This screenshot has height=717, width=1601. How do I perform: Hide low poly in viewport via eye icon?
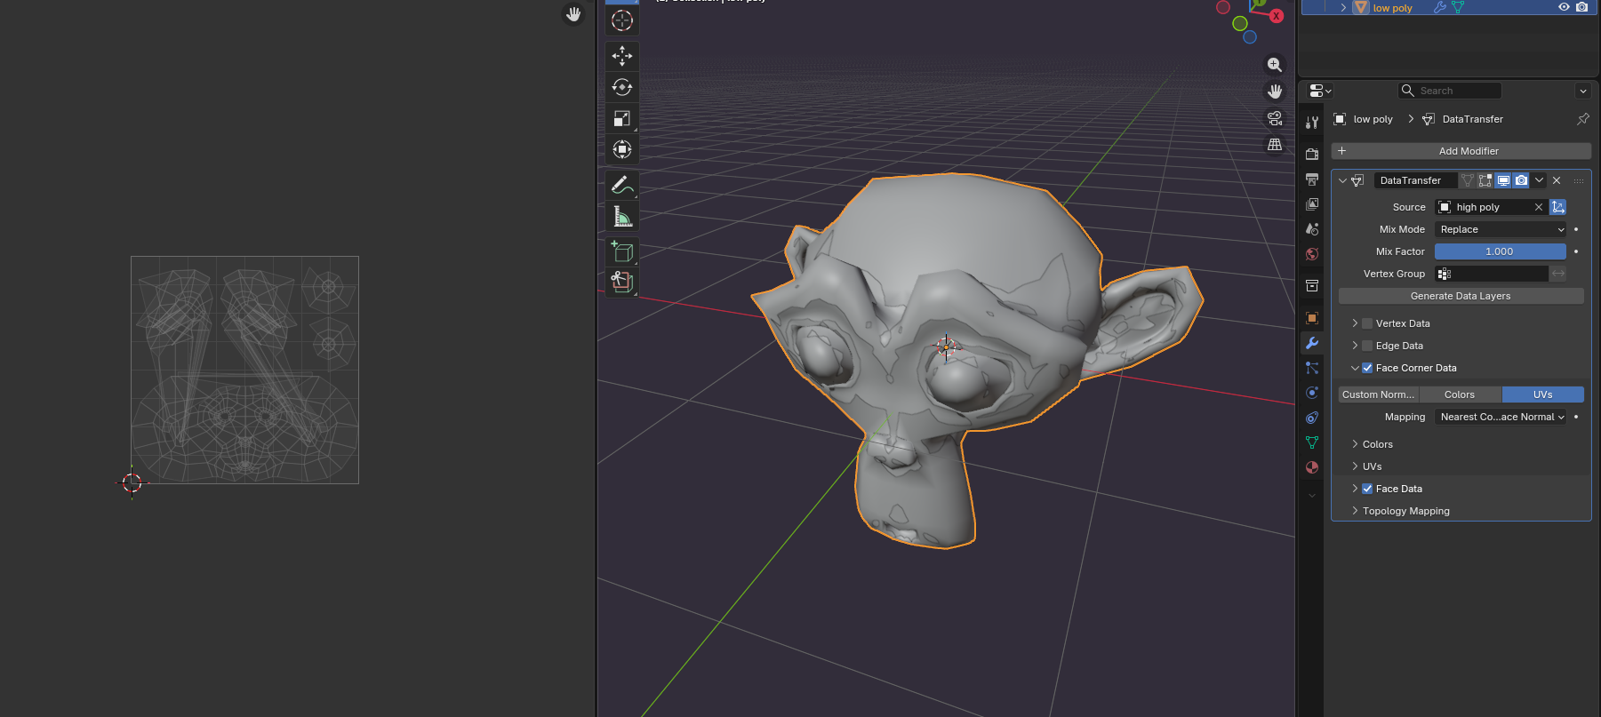pos(1564,7)
